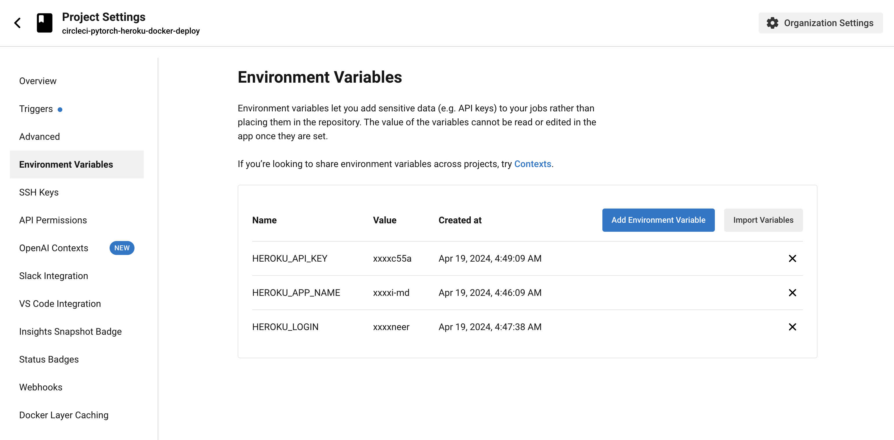Viewport: 894px width, 440px height.
Task: Delete the HEROKU_API_KEY variable with its X
Action: coord(792,258)
